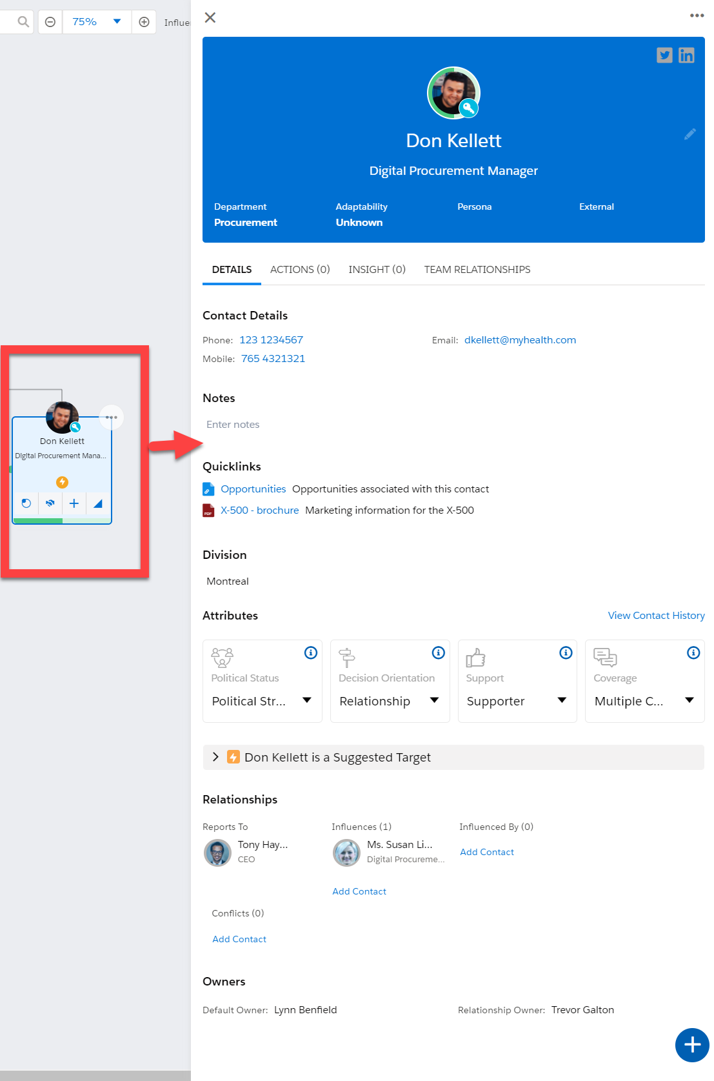
Task: Show info for Decision Orientation attribute
Action: coord(439,652)
